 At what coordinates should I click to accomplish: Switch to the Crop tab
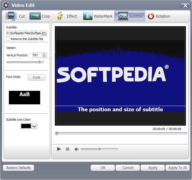40,16
